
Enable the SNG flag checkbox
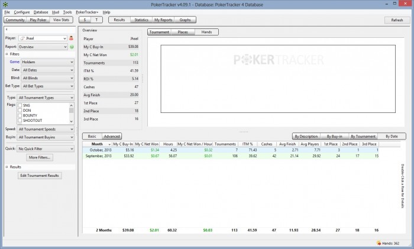coord(20,105)
